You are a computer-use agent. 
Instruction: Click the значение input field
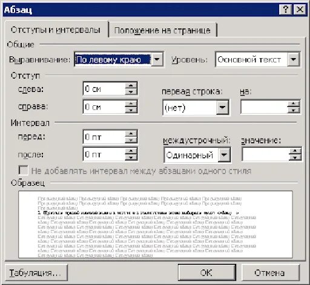266,154
